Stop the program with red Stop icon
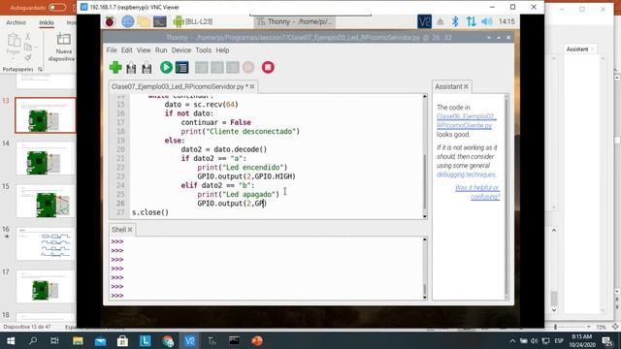 point(268,67)
